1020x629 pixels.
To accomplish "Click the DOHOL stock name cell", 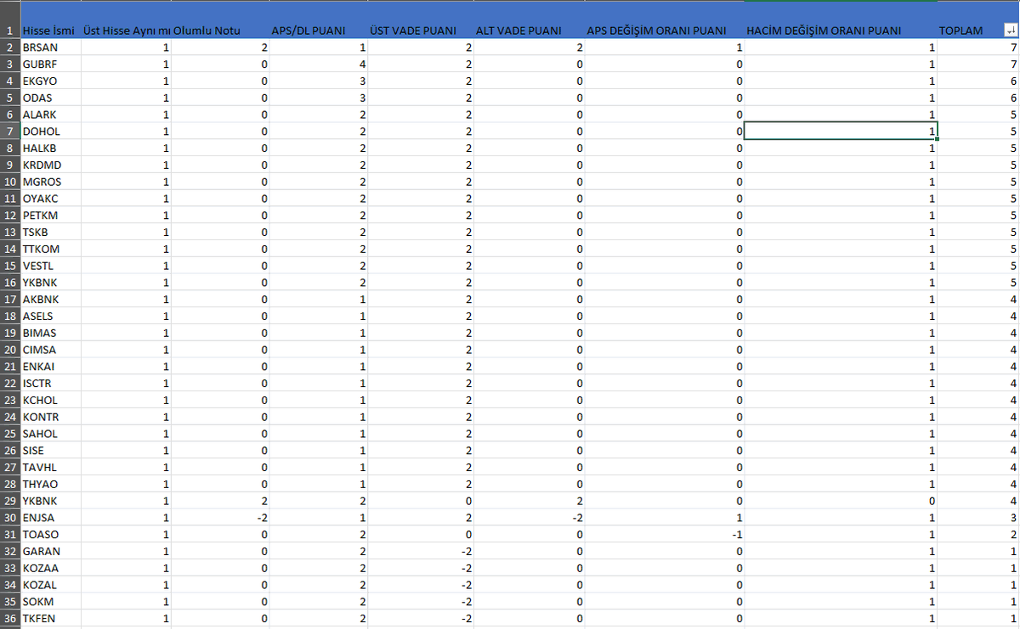I will coord(49,131).
